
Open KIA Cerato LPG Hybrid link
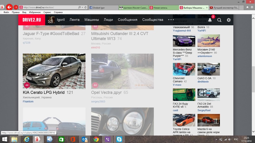coord(44,92)
